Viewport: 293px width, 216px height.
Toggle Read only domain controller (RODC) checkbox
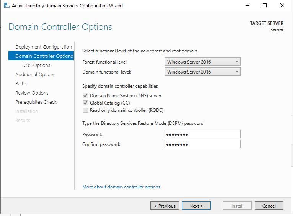[85, 110]
